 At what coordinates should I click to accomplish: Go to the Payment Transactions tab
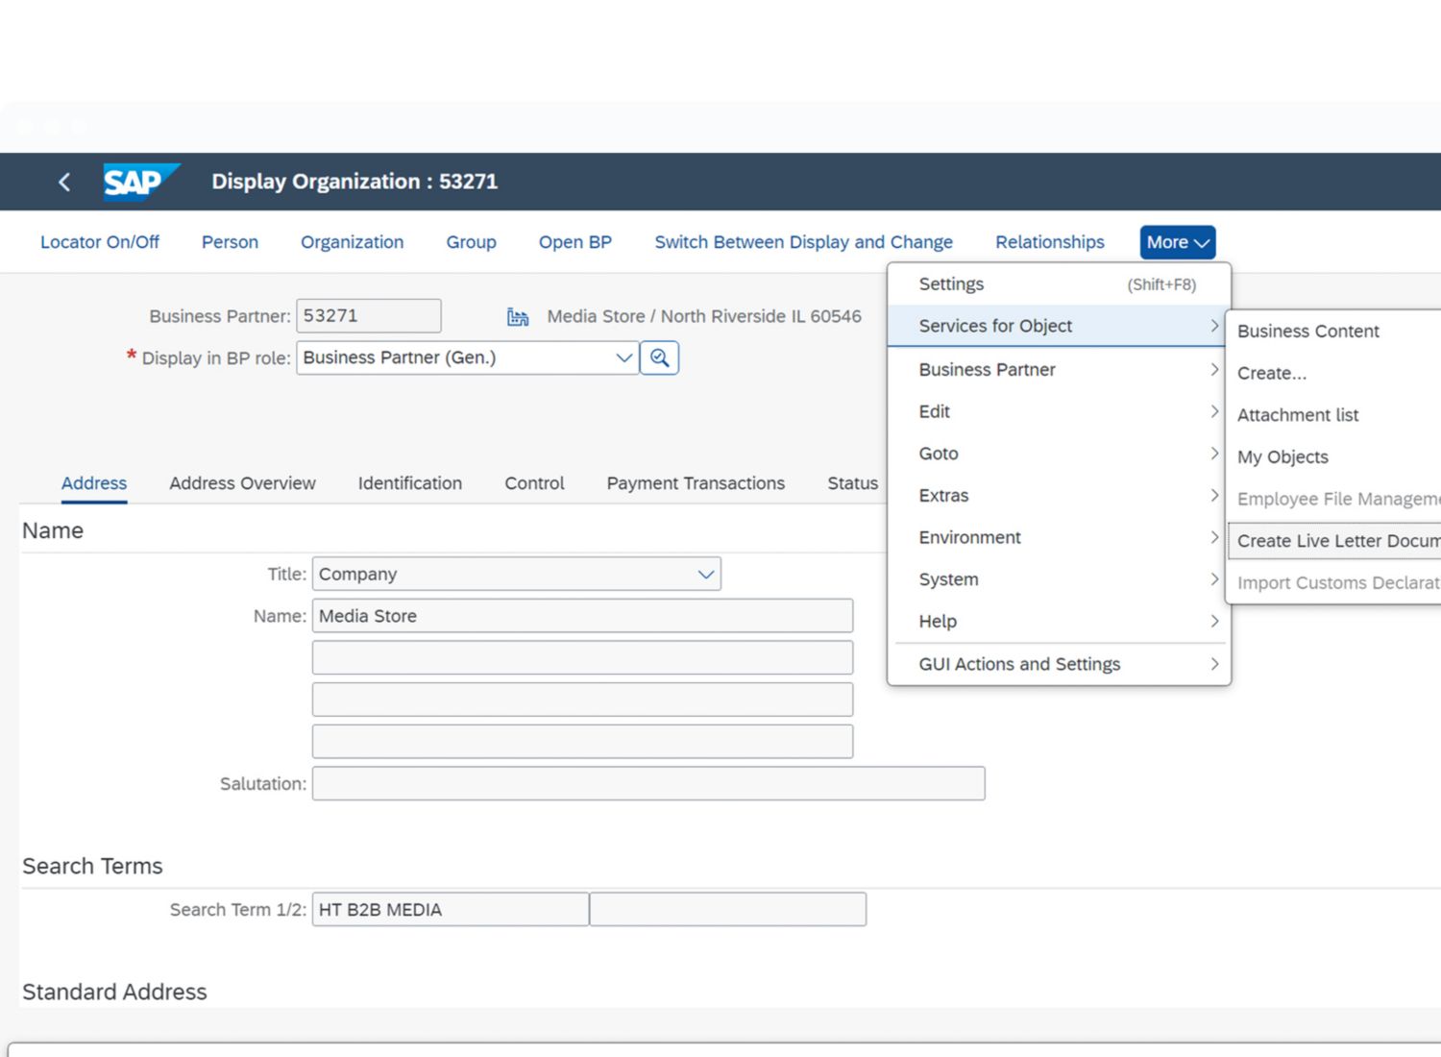[696, 483]
